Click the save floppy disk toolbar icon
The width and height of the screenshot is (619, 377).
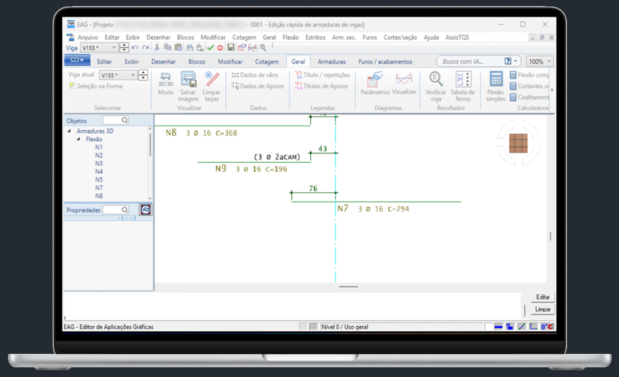tap(231, 48)
